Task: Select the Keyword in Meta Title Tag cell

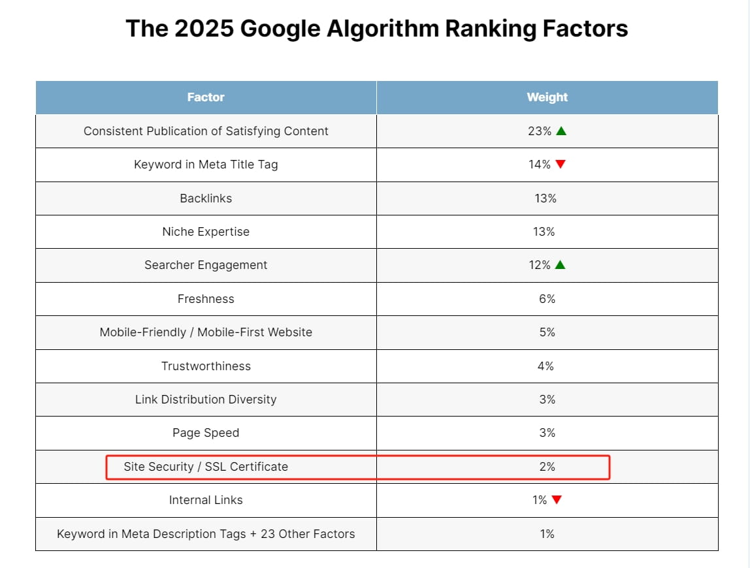Action: pyautogui.click(x=206, y=165)
